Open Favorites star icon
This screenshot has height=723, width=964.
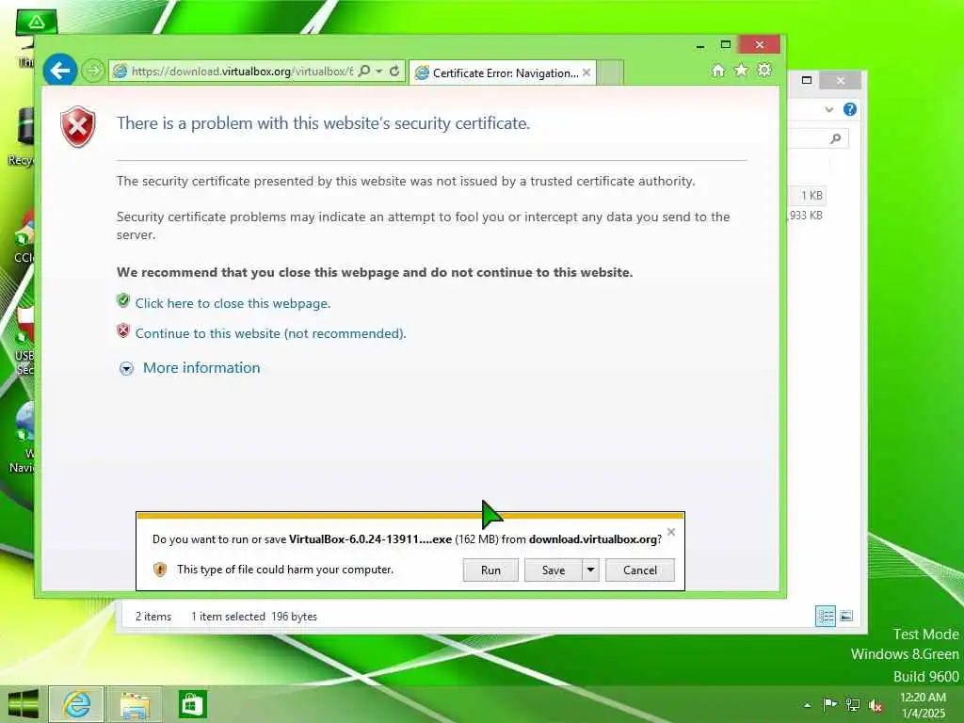742,70
